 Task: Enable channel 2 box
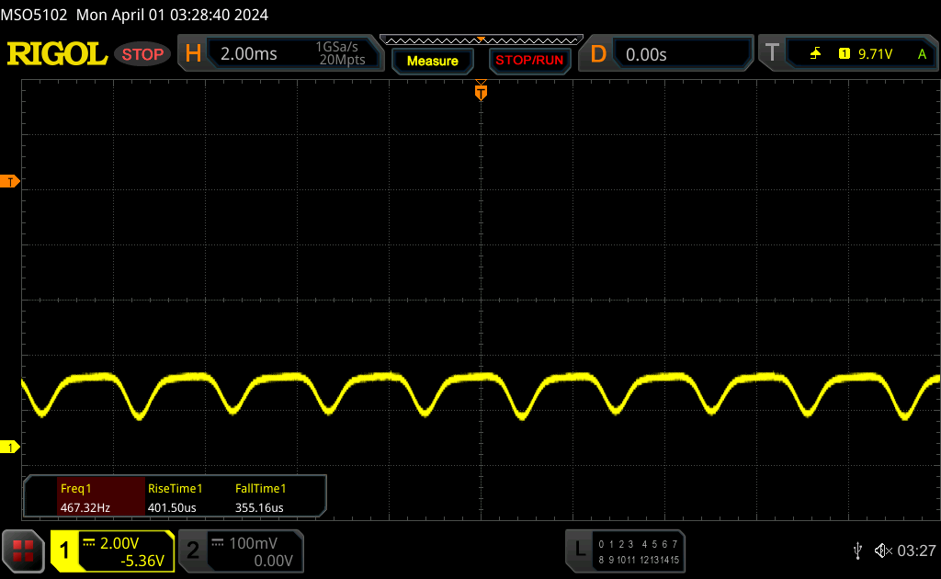click(x=242, y=551)
